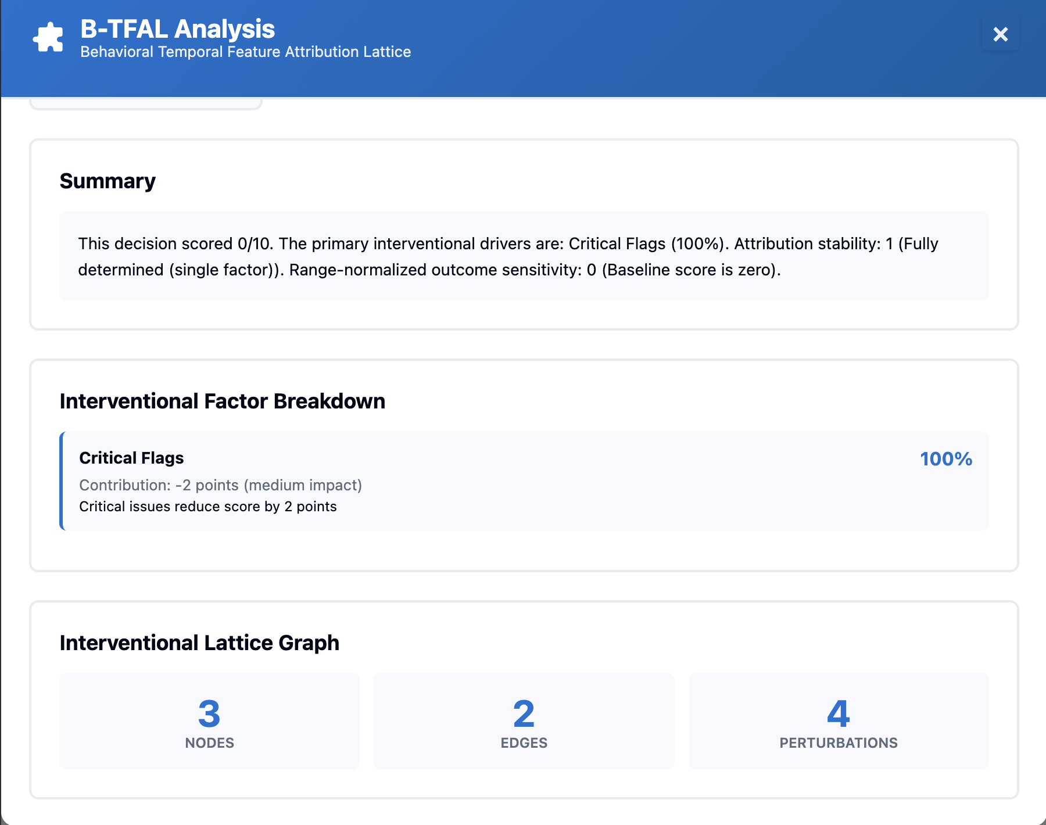Click the PERTURBATIONS label
The width and height of the screenshot is (1046, 825).
tap(838, 743)
